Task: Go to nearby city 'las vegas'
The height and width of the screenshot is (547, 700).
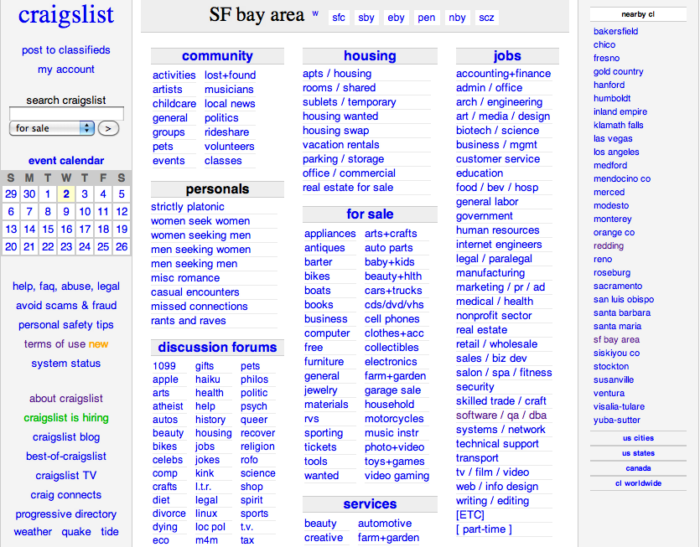Action: pyautogui.click(x=613, y=138)
